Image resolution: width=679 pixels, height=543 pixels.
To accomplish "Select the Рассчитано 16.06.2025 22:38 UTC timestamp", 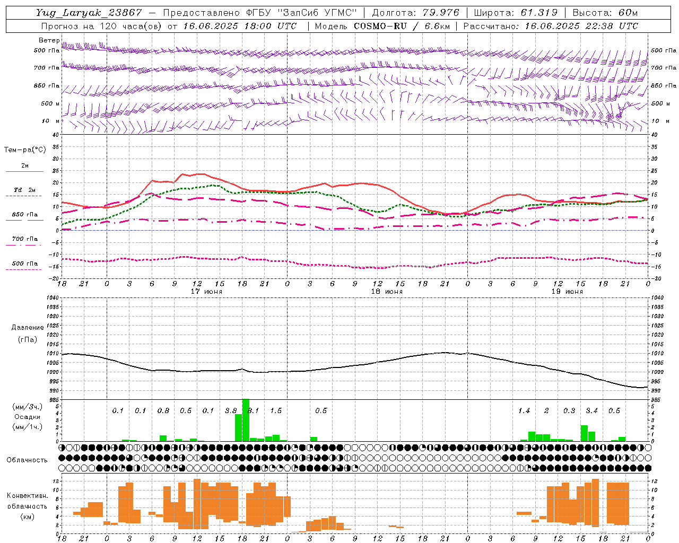I will click(551, 26).
